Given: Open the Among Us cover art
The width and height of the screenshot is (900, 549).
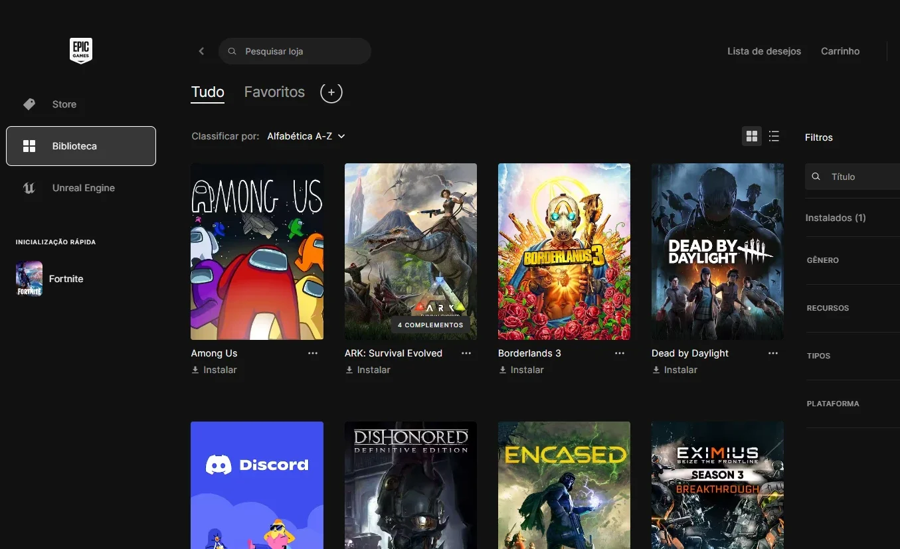Looking at the screenshot, I should pos(257,252).
